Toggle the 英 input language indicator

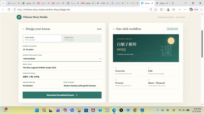click(168, 110)
